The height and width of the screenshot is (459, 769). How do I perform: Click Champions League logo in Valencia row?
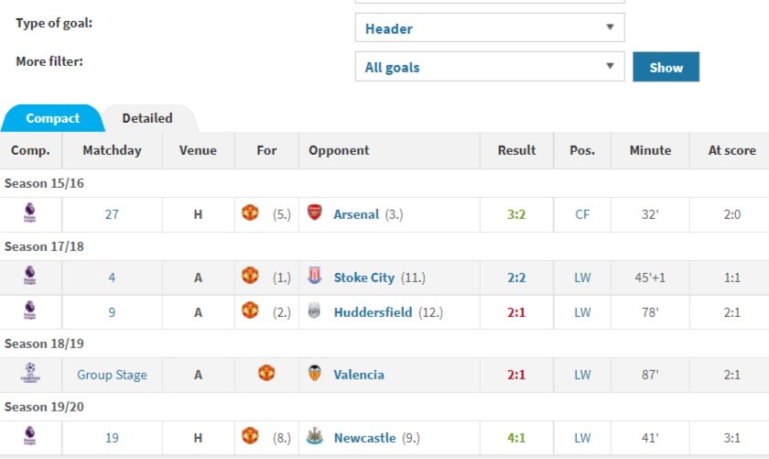pyautogui.click(x=30, y=374)
